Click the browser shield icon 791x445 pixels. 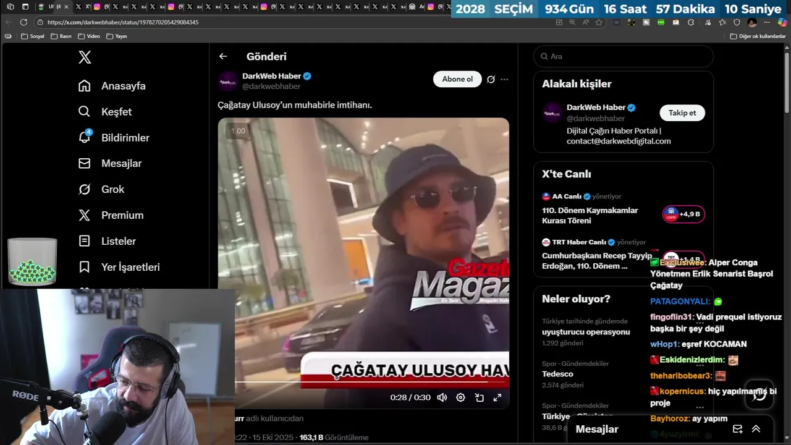737,22
